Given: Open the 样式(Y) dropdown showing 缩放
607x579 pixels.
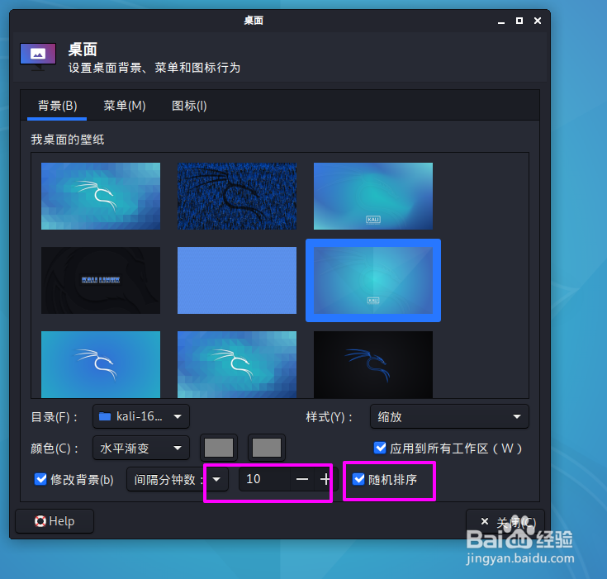Looking at the screenshot, I should (449, 416).
